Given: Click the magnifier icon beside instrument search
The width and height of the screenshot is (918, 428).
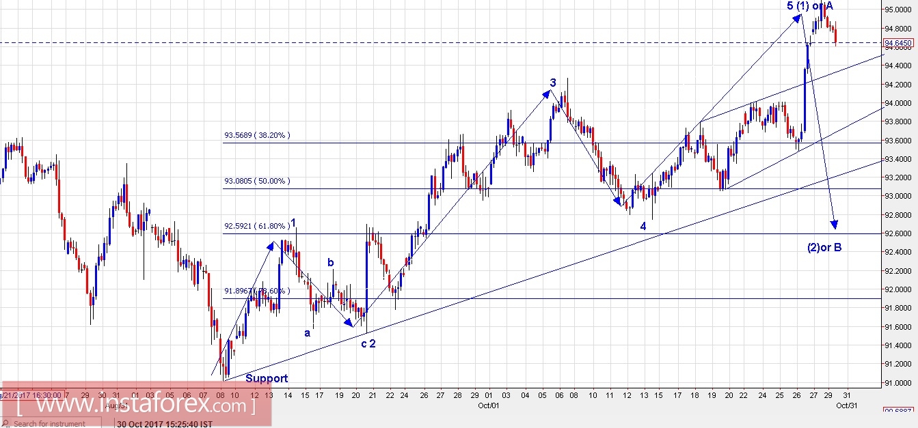Looking at the screenshot, I should [x=7, y=424].
